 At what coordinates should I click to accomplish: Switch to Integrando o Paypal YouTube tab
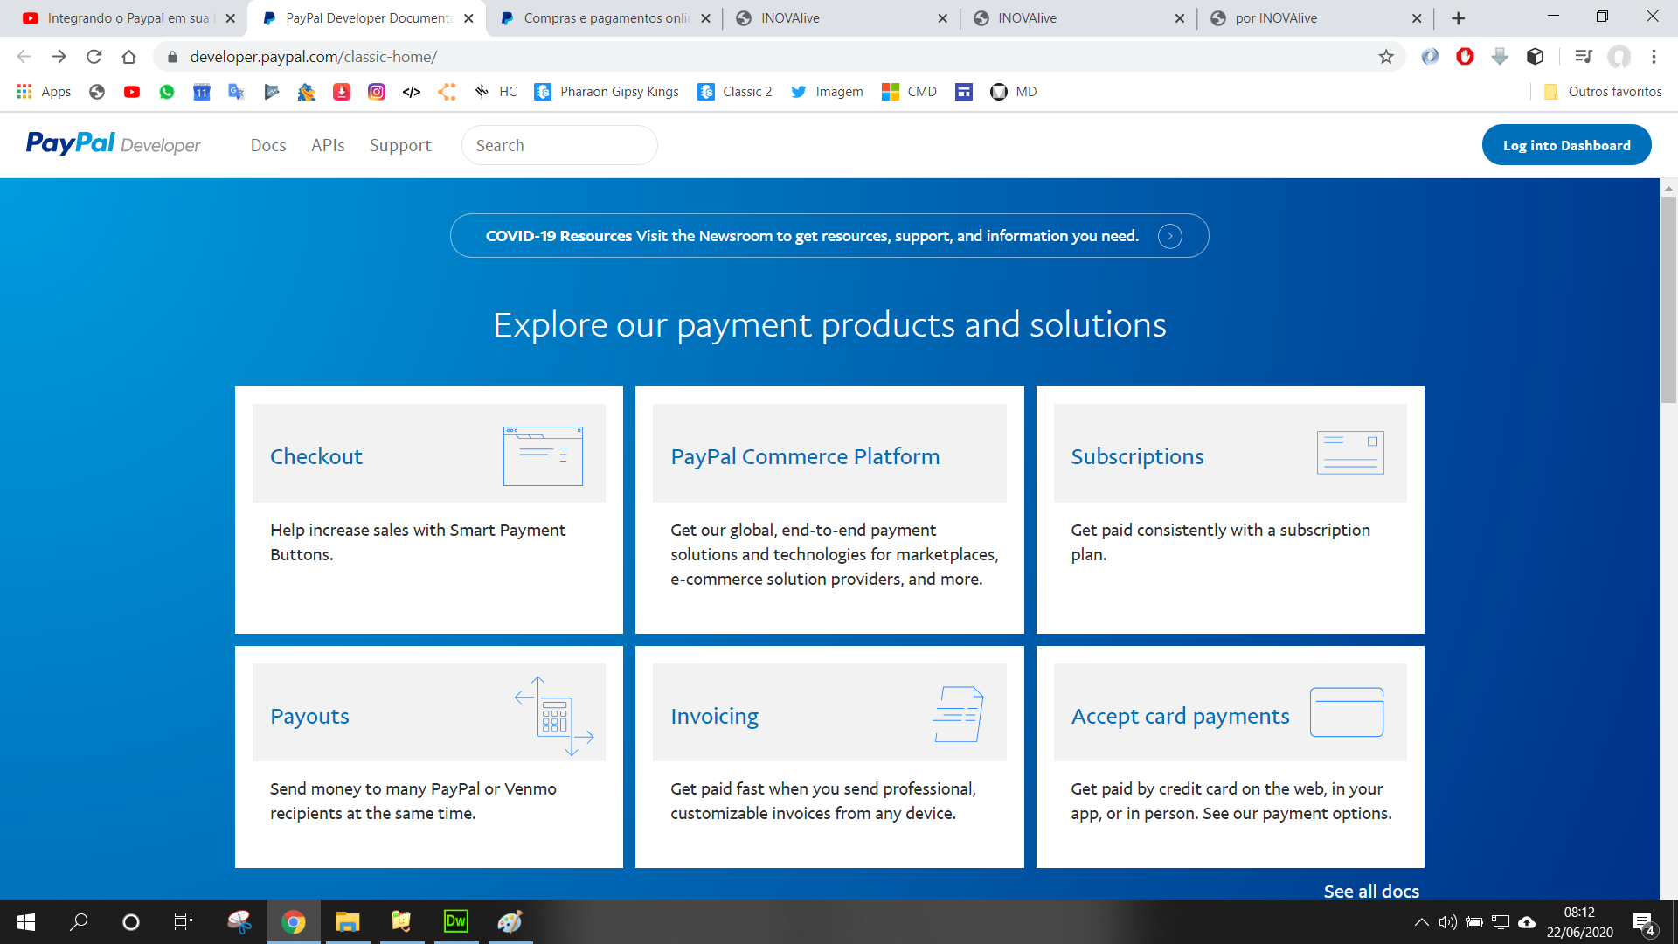point(127,18)
